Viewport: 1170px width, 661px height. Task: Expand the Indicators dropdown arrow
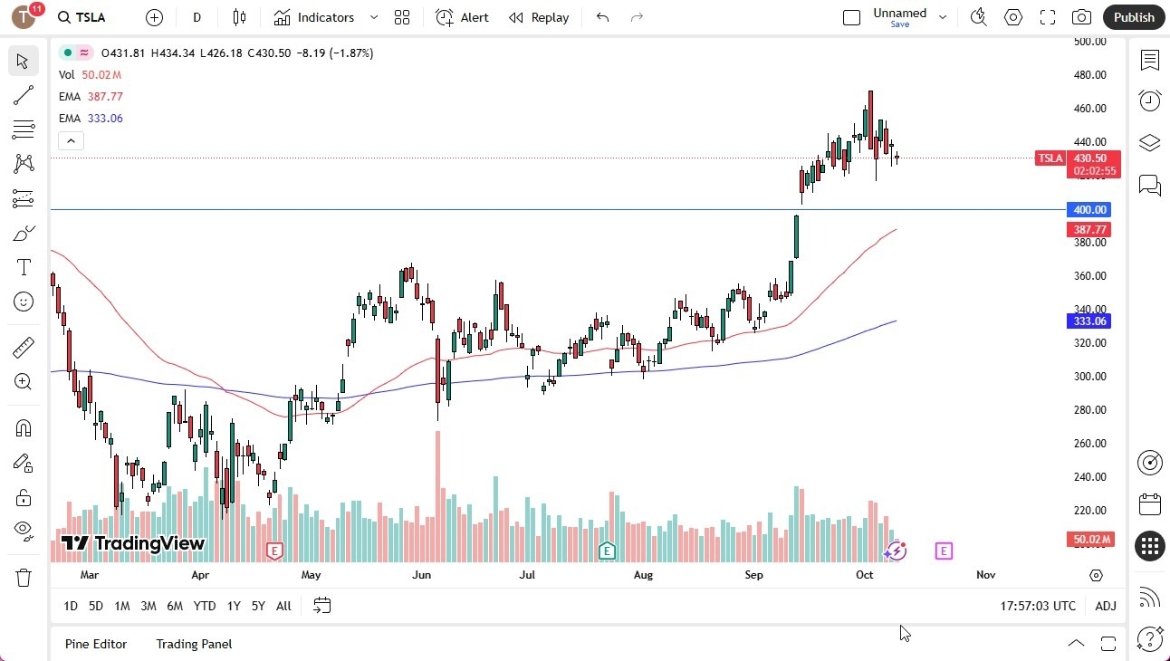pyautogui.click(x=372, y=17)
